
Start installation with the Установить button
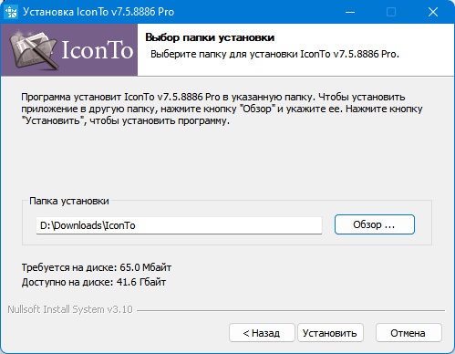[330, 333]
